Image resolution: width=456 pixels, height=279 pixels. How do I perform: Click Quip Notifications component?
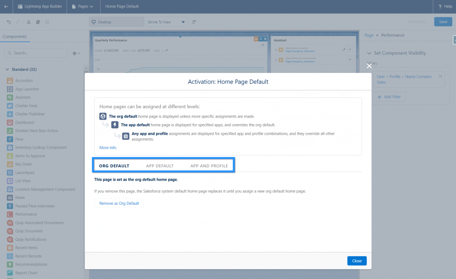tap(27, 239)
